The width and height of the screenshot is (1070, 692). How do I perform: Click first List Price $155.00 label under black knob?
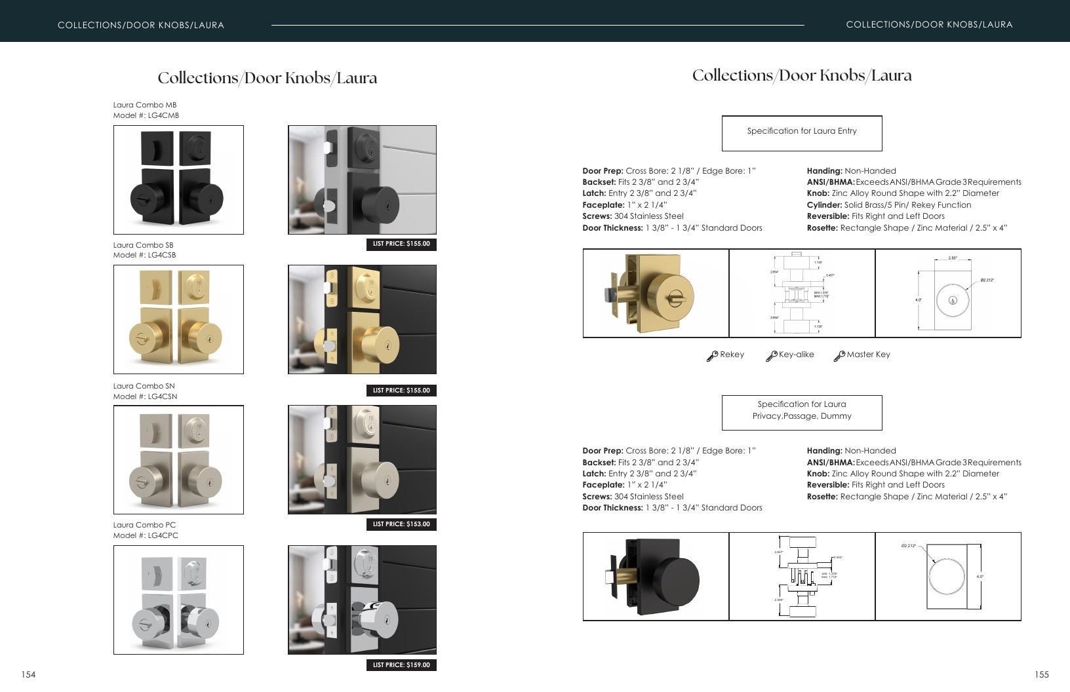401,244
